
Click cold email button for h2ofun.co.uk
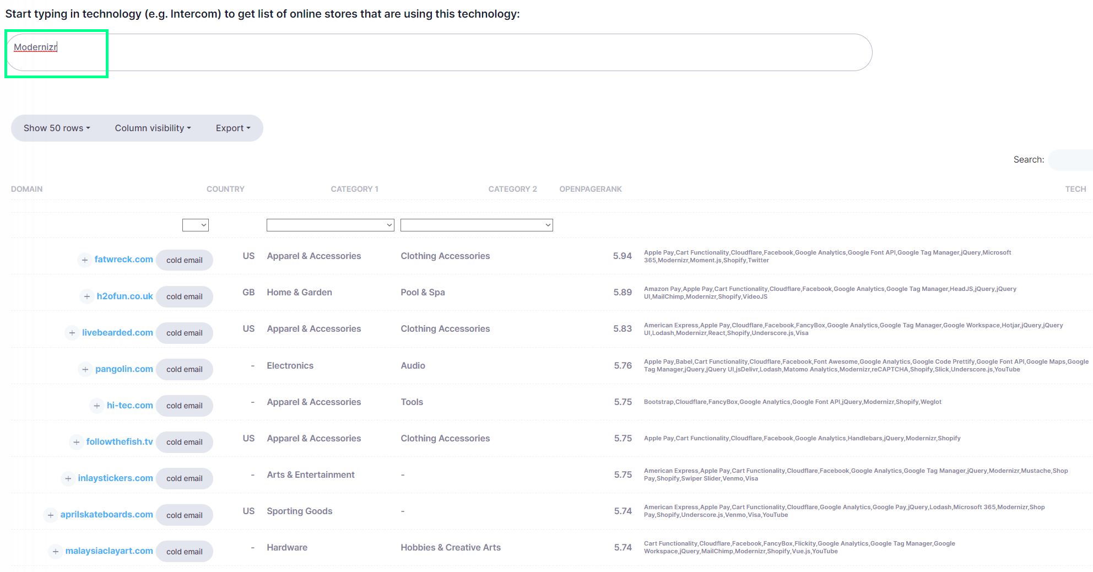185,296
